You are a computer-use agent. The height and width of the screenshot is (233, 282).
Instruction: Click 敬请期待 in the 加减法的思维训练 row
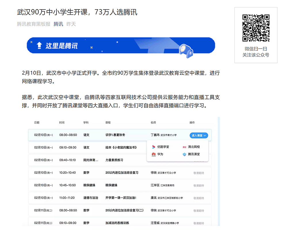pos(199,223)
